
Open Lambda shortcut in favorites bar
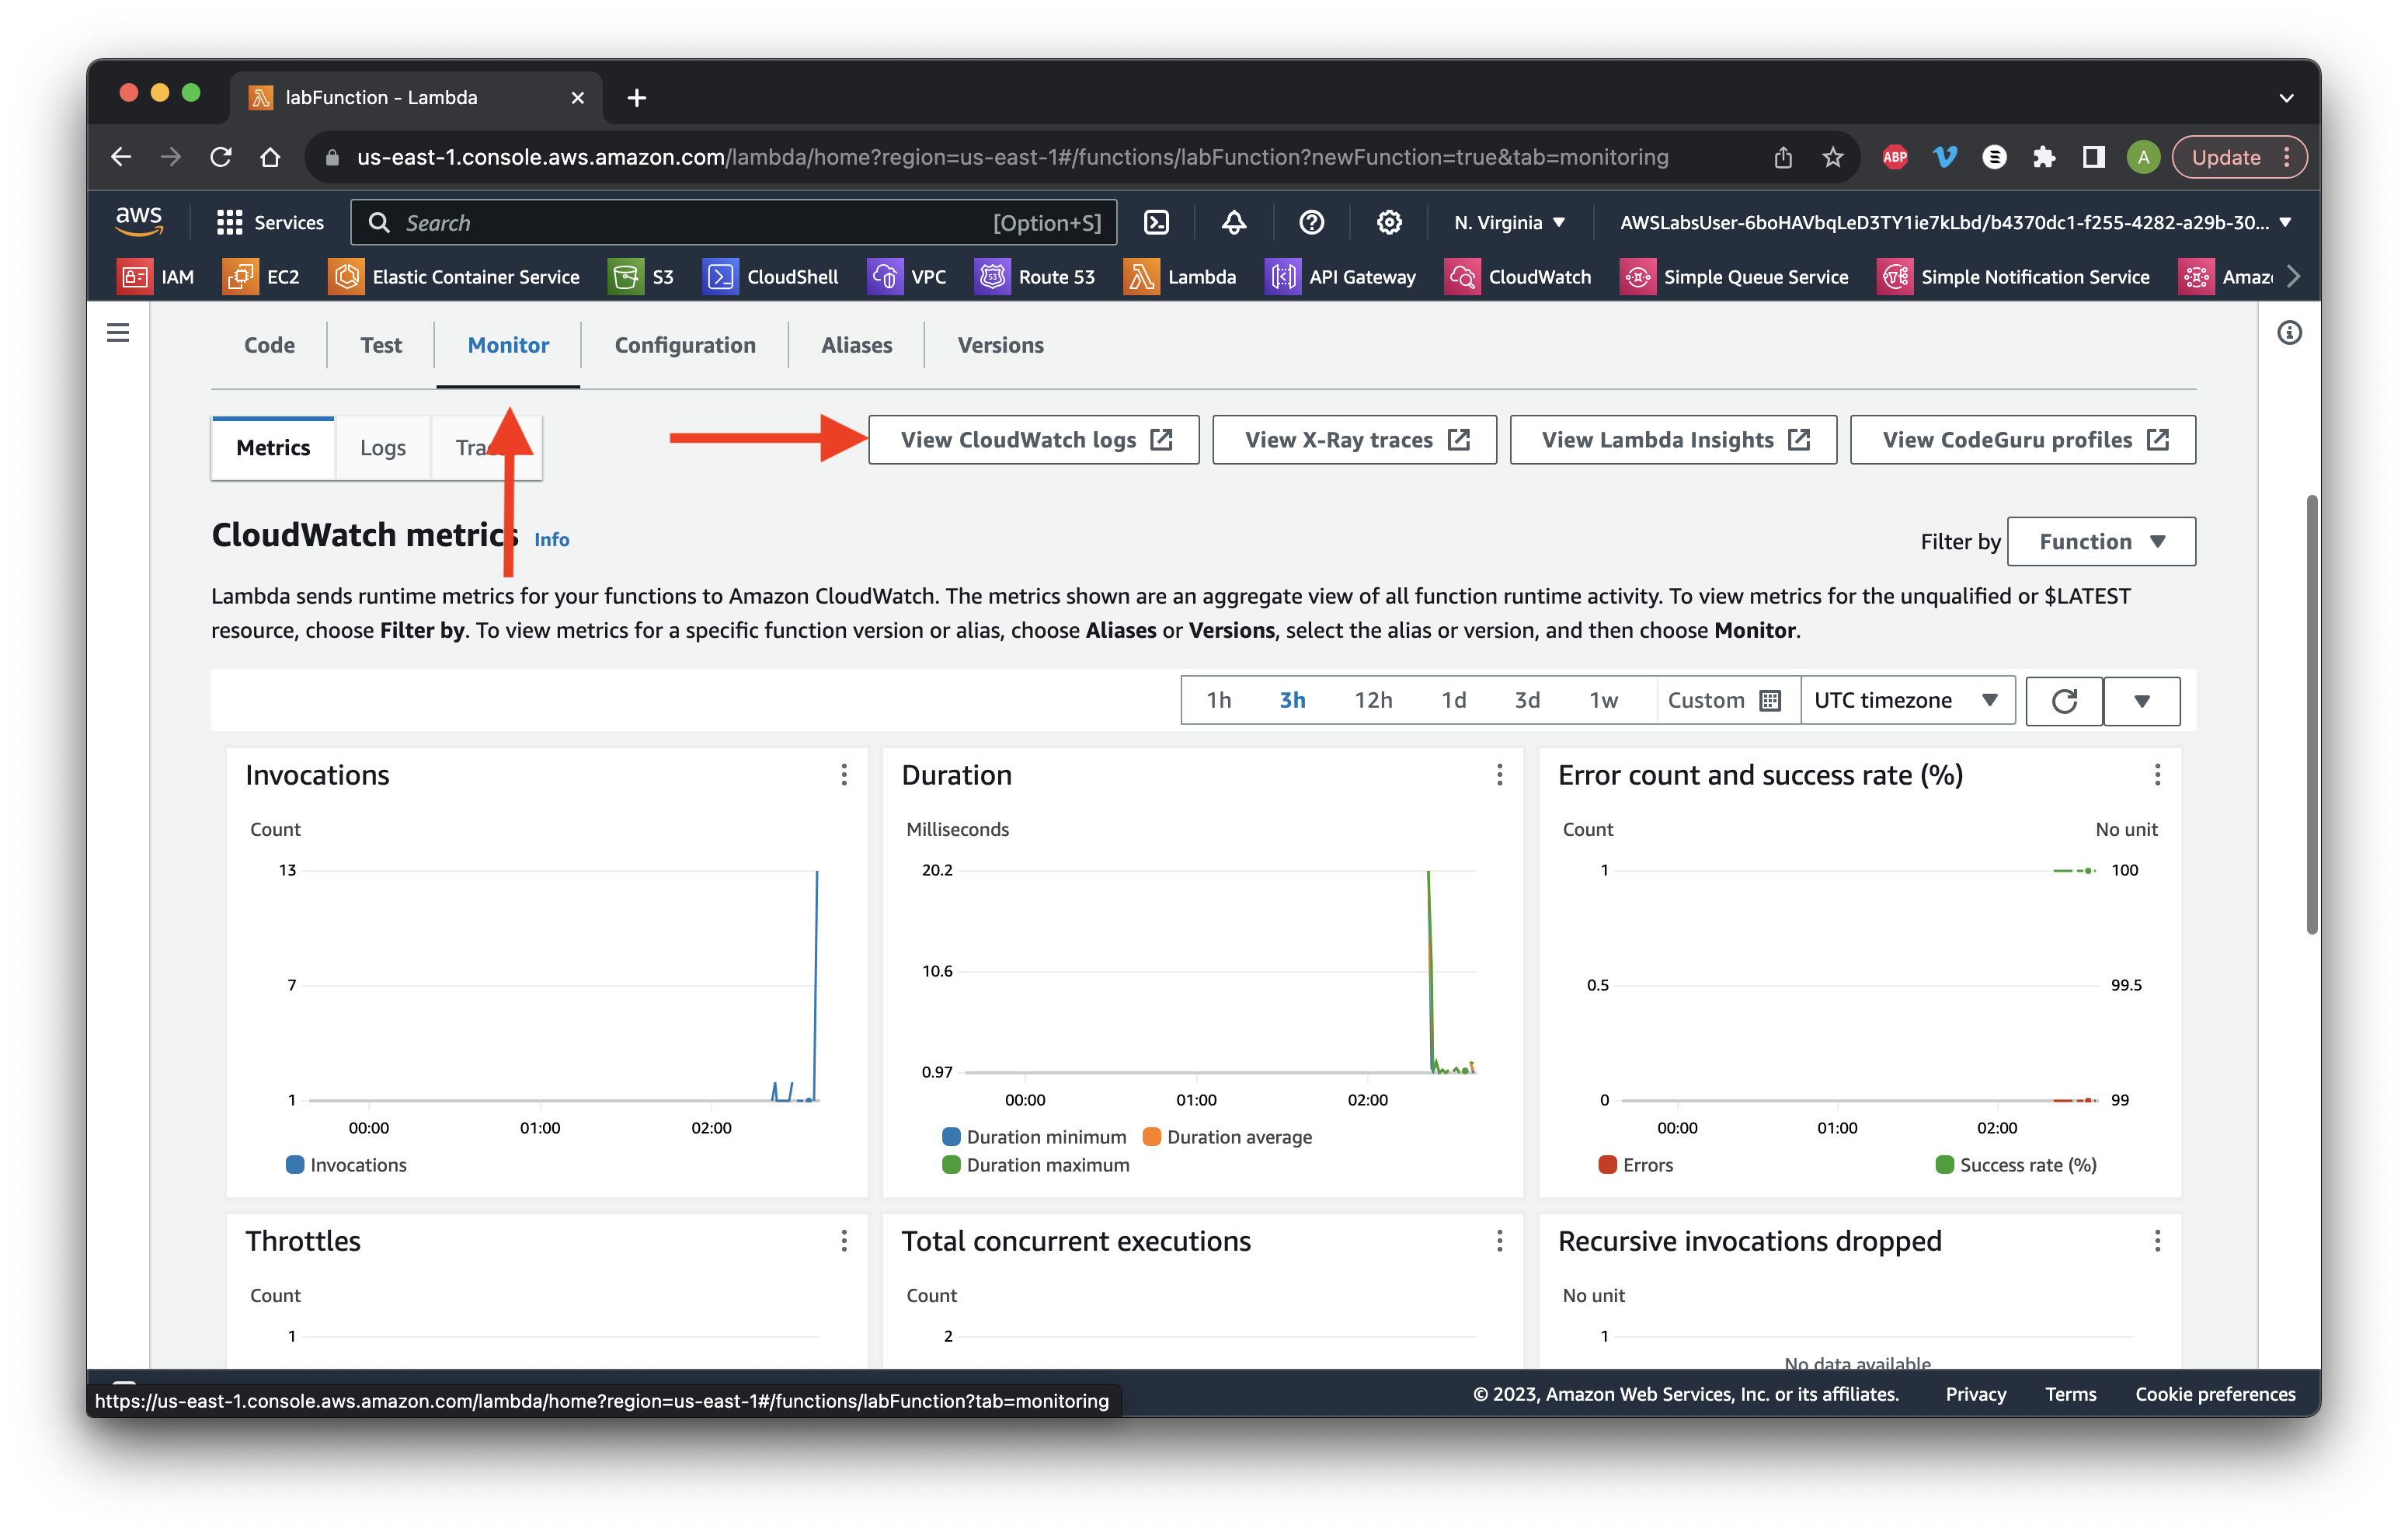coord(1180,276)
